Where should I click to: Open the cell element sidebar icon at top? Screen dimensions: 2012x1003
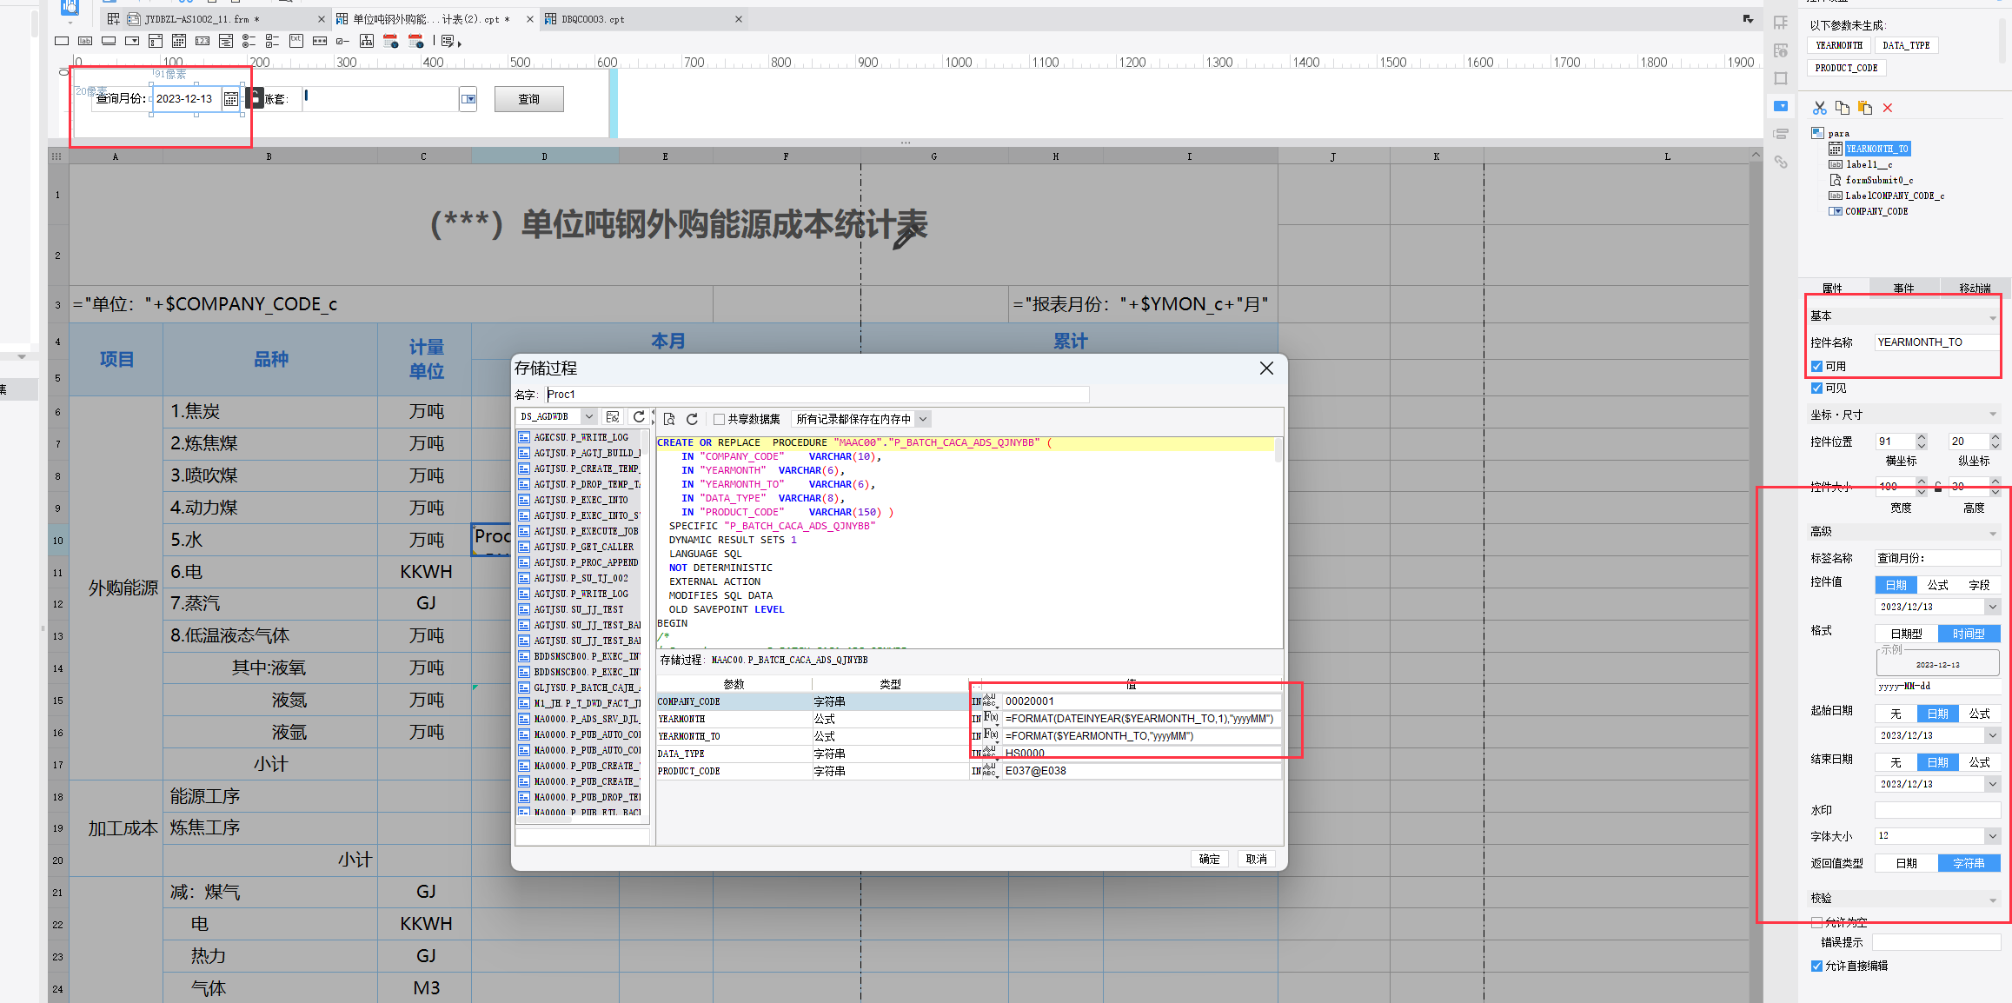pyautogui.click(x=1781, y=23)
